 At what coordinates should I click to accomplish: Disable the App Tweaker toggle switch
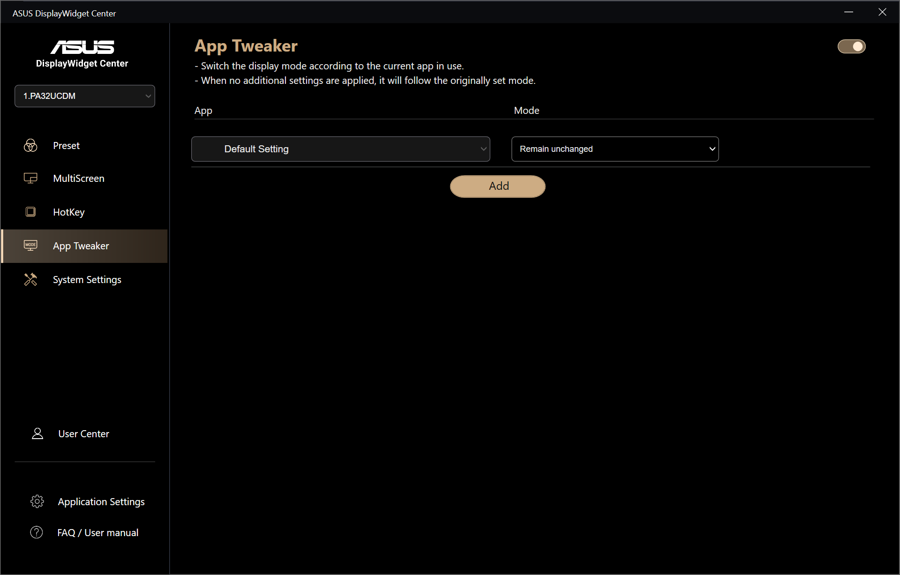tap(851, 46)
